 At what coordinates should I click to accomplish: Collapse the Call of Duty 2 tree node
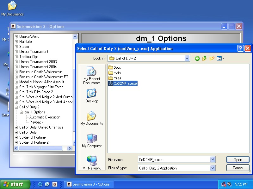[x=16, y=107]
